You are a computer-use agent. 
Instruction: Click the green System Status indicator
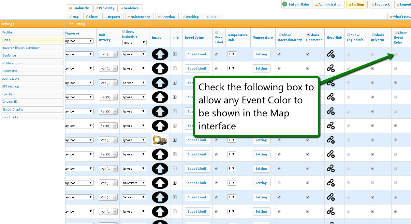click(x=285, y=5)
